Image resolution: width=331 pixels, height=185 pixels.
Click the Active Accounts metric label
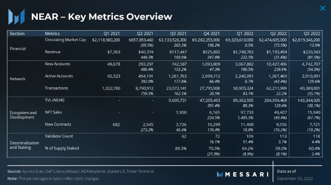point(59,76)
